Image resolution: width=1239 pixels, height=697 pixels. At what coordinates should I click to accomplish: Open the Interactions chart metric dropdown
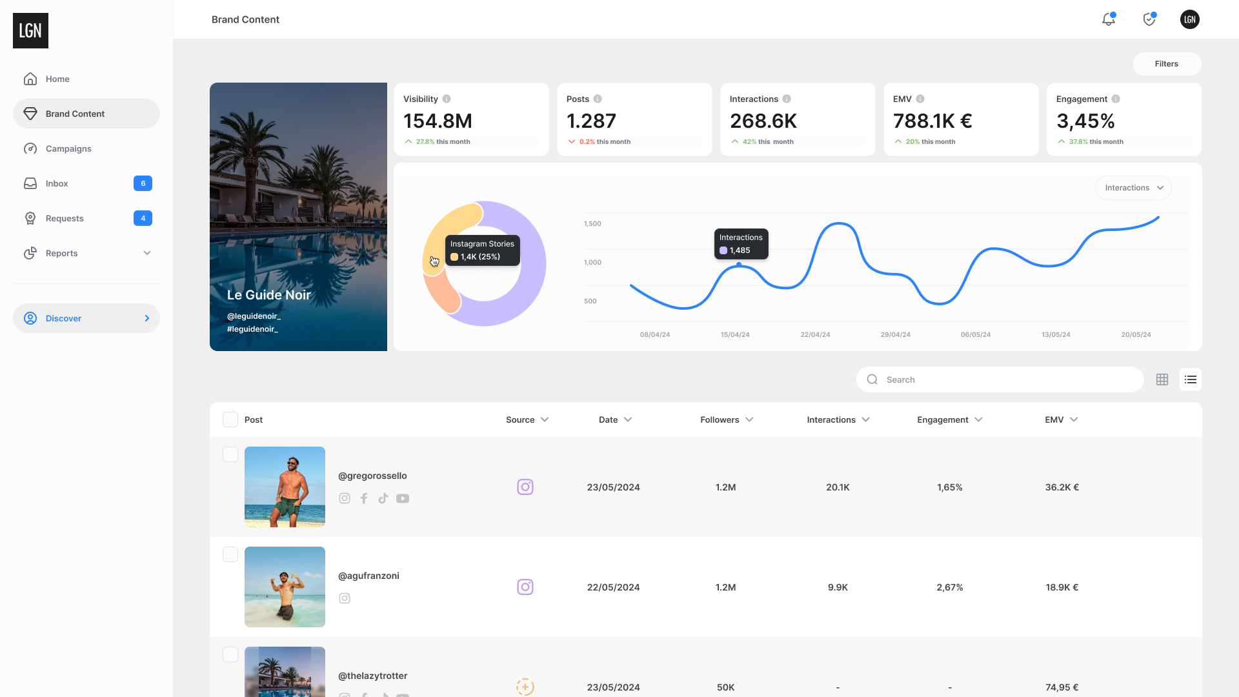coord(1133,188)
